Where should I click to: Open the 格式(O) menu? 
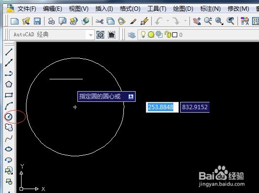pyautogui.click(x=130, y=9)
